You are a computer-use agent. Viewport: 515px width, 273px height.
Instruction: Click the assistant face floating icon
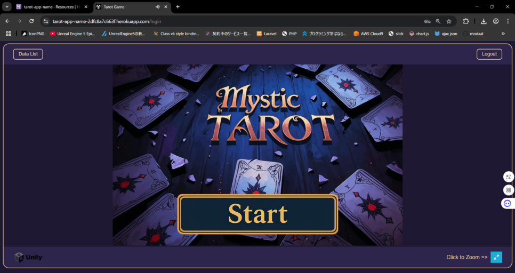(x=508, y=203)
